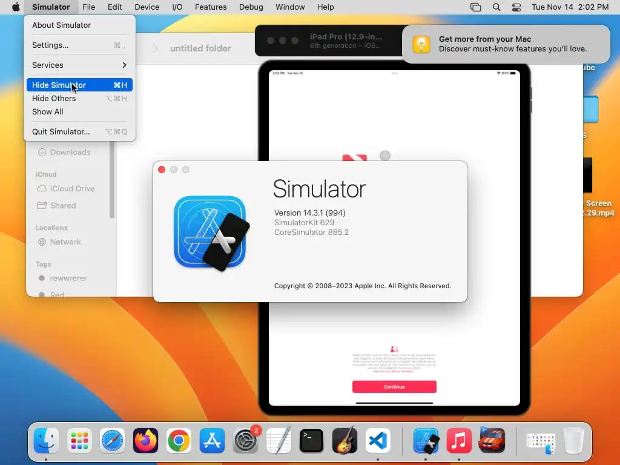The width and height of the screenshot is (620, 465).
Task: Click untitled folder title in Finder
Action: tap(200, 48)
